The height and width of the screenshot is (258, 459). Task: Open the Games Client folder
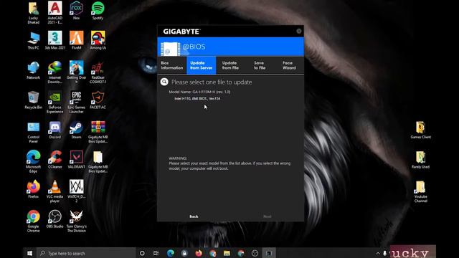[x=421, y=130]
